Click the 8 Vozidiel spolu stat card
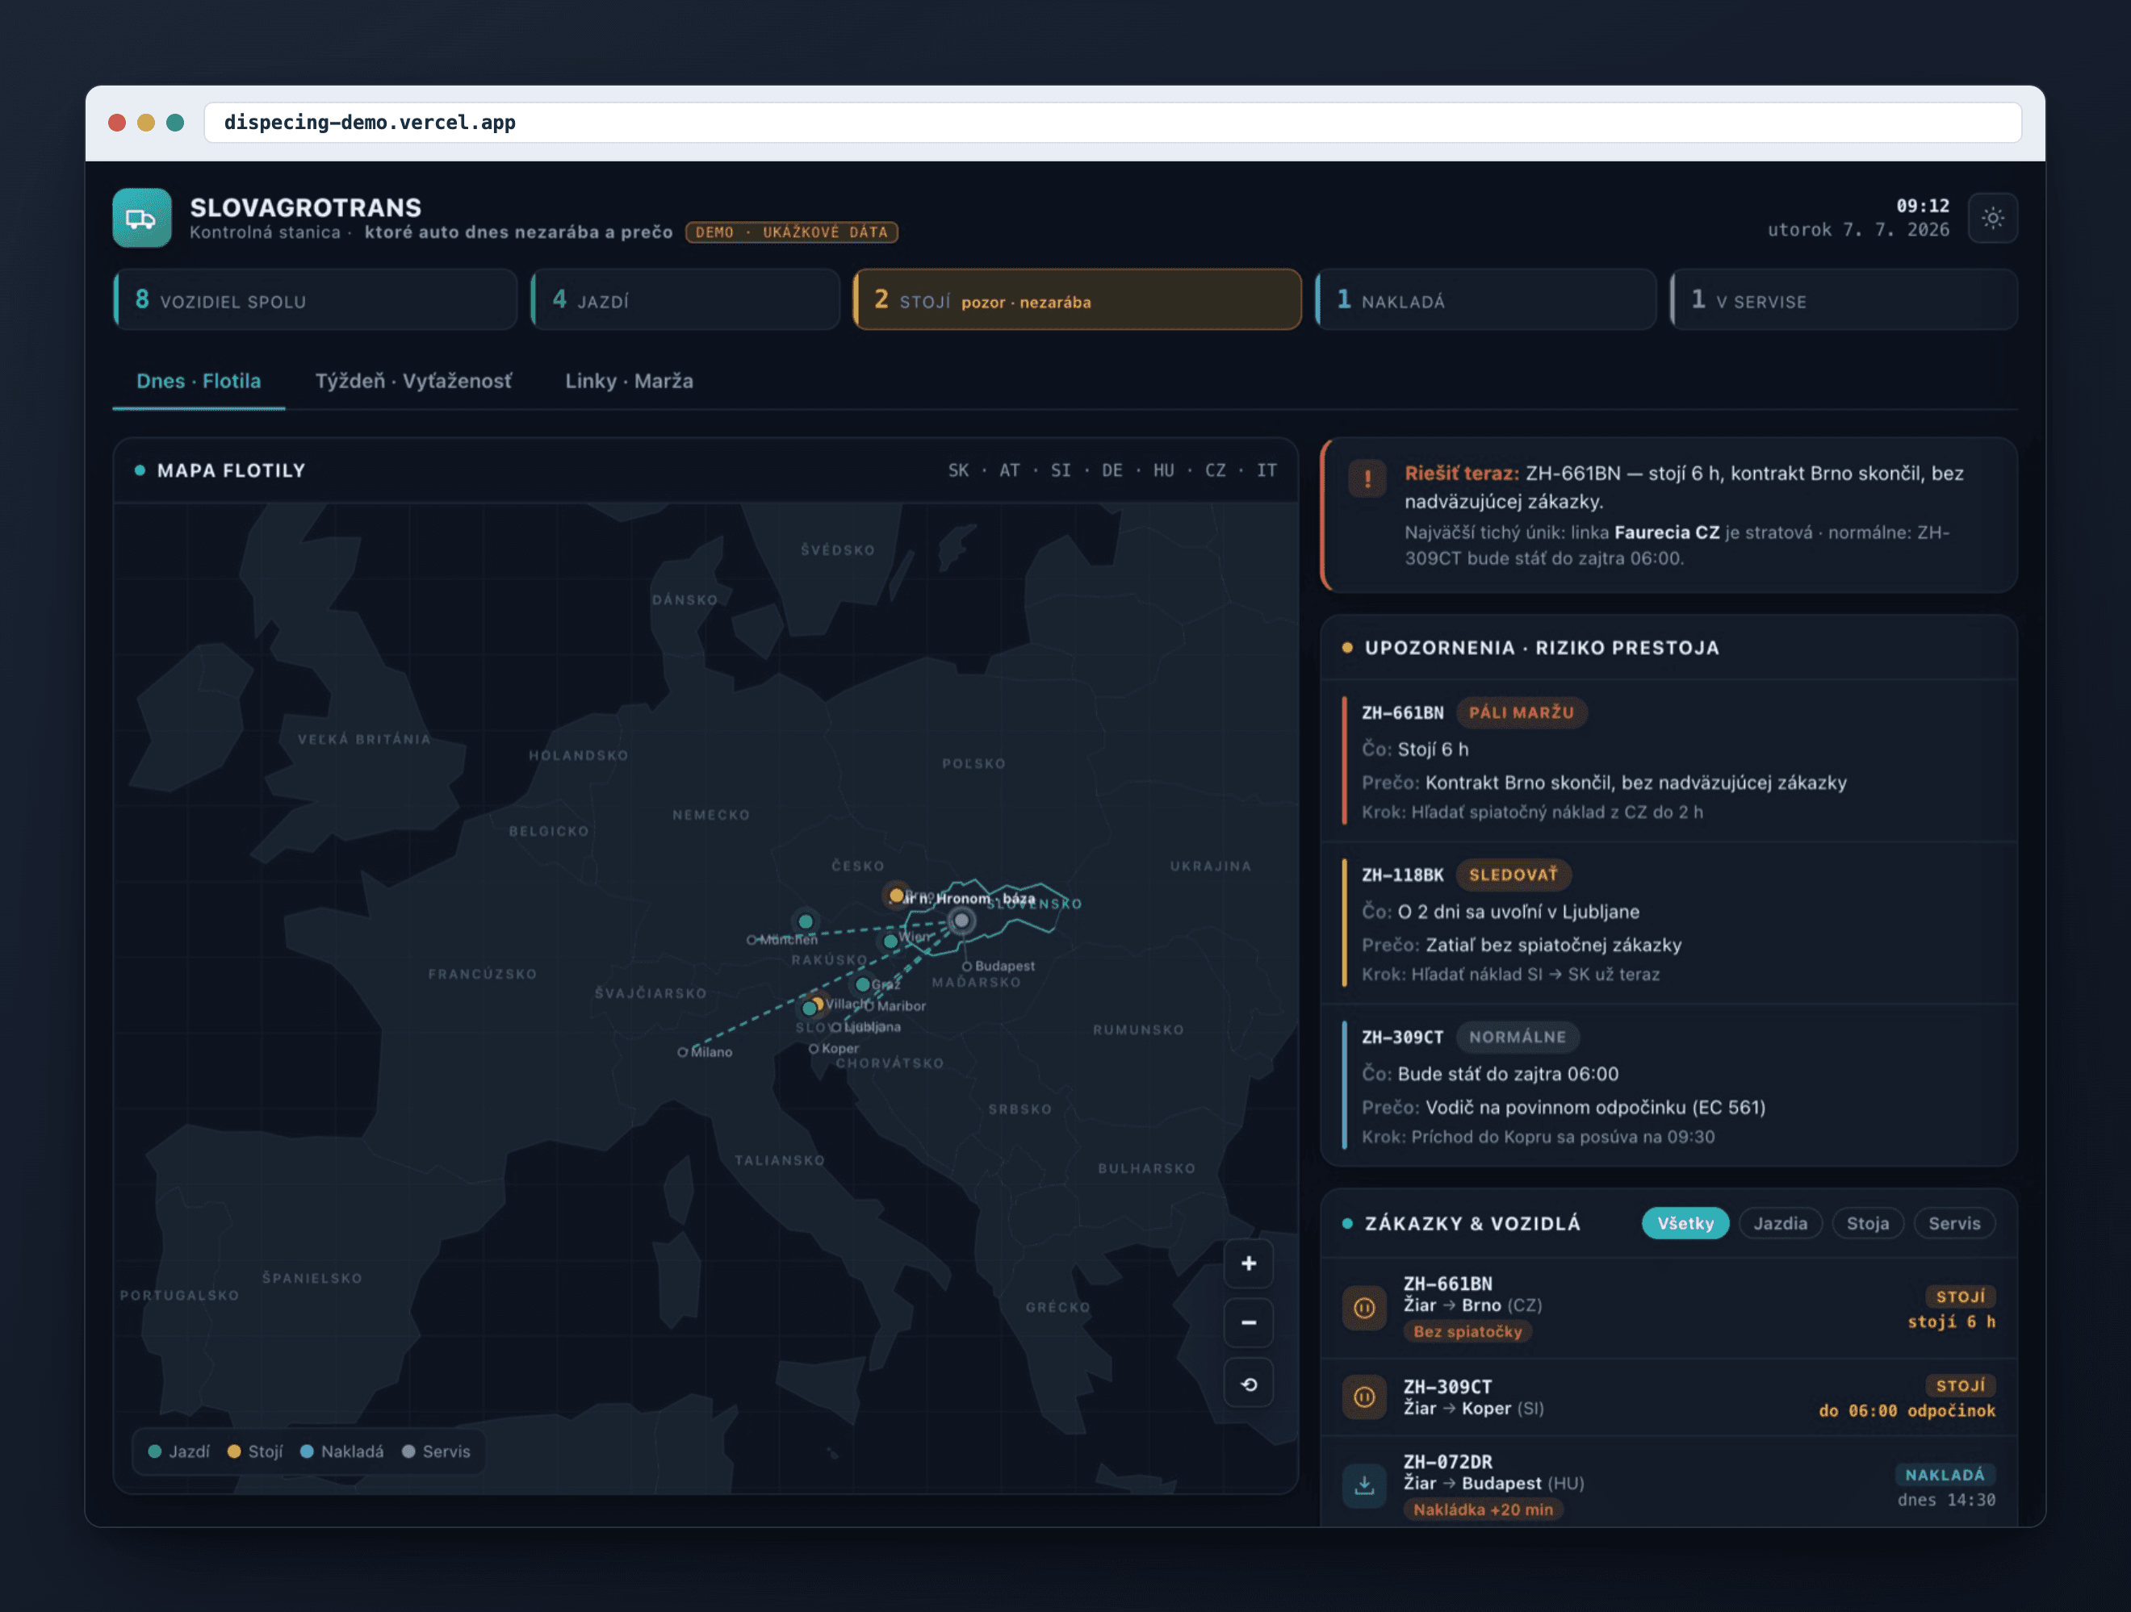The height and width of the screenshot is (1612, 2131). (x=315, y=300)
